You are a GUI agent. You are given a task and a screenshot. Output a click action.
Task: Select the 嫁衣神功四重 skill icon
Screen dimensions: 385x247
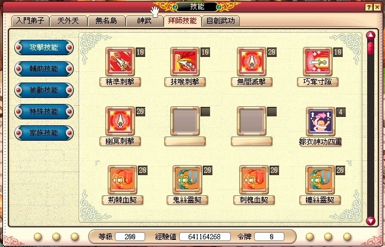click(320, 122)
